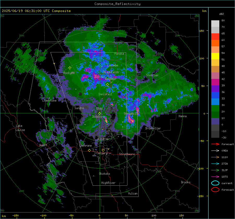Click the yellow diamond marker at radar center near Didsbury
The image size is (235, 219).
[99, 114]
